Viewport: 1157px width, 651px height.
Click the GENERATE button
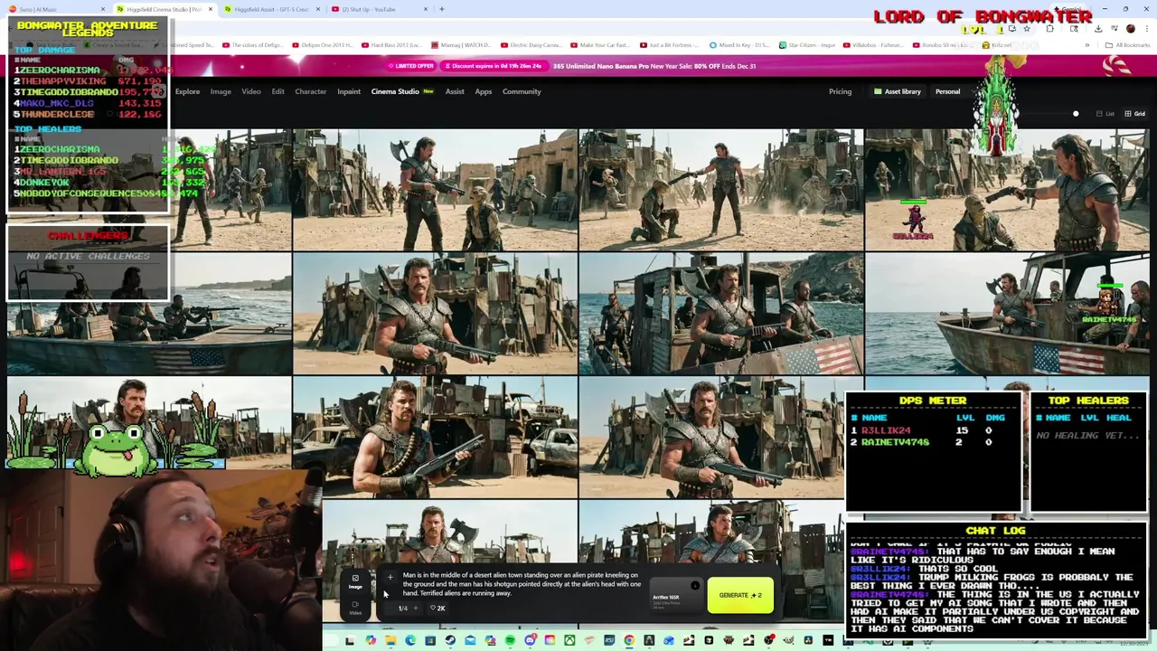click(x=740, y=595)
